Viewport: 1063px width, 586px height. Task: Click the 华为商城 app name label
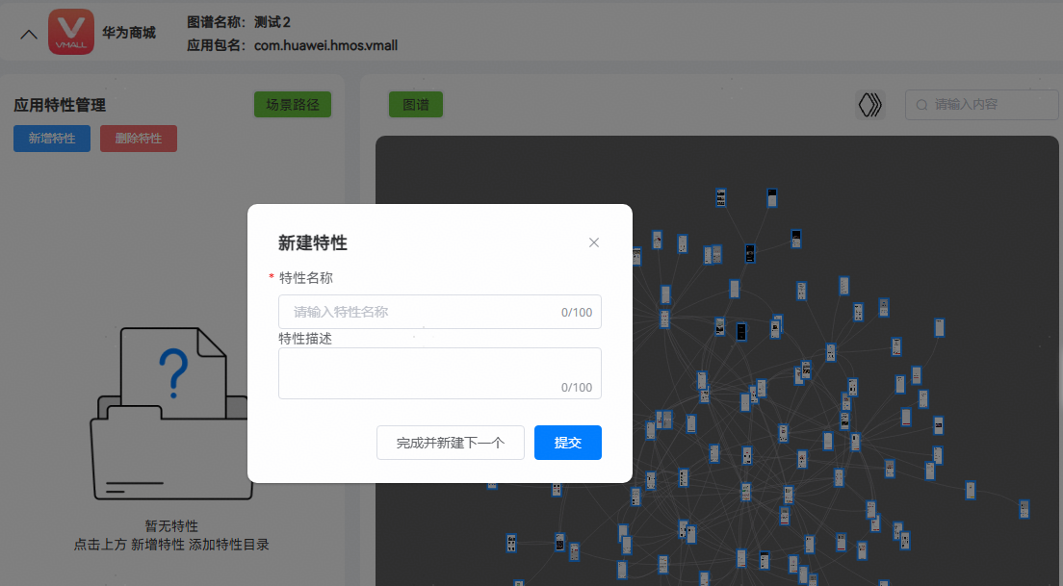(x=129, y=33)
